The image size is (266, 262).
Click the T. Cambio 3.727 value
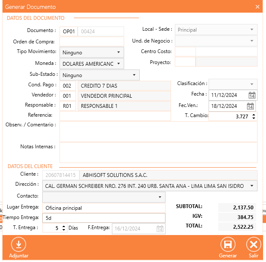click(242, 116)
